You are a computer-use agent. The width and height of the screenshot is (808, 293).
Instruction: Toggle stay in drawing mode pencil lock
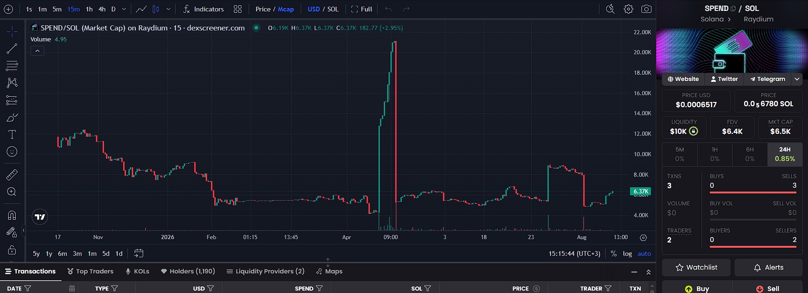(x=12, y=232)
